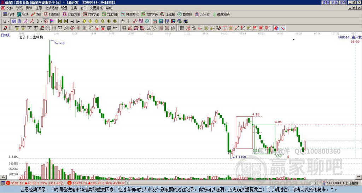Open the 文件 menu

click(10, 8)
